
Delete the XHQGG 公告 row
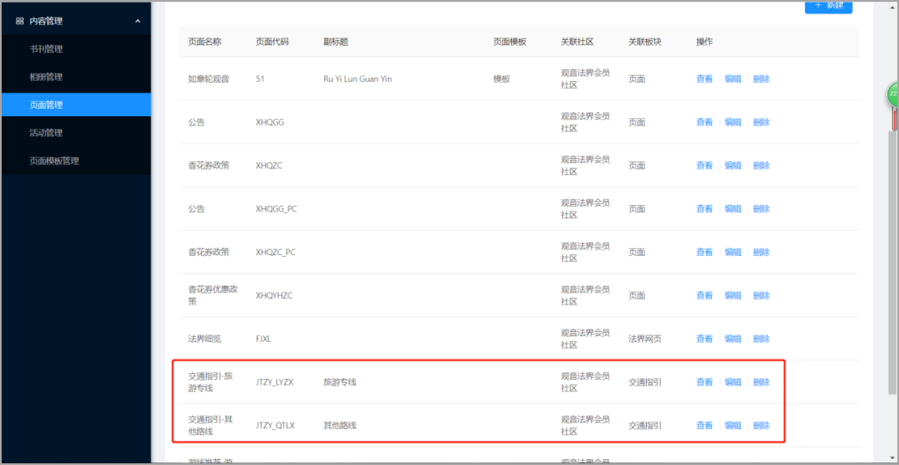pos(762,122)
